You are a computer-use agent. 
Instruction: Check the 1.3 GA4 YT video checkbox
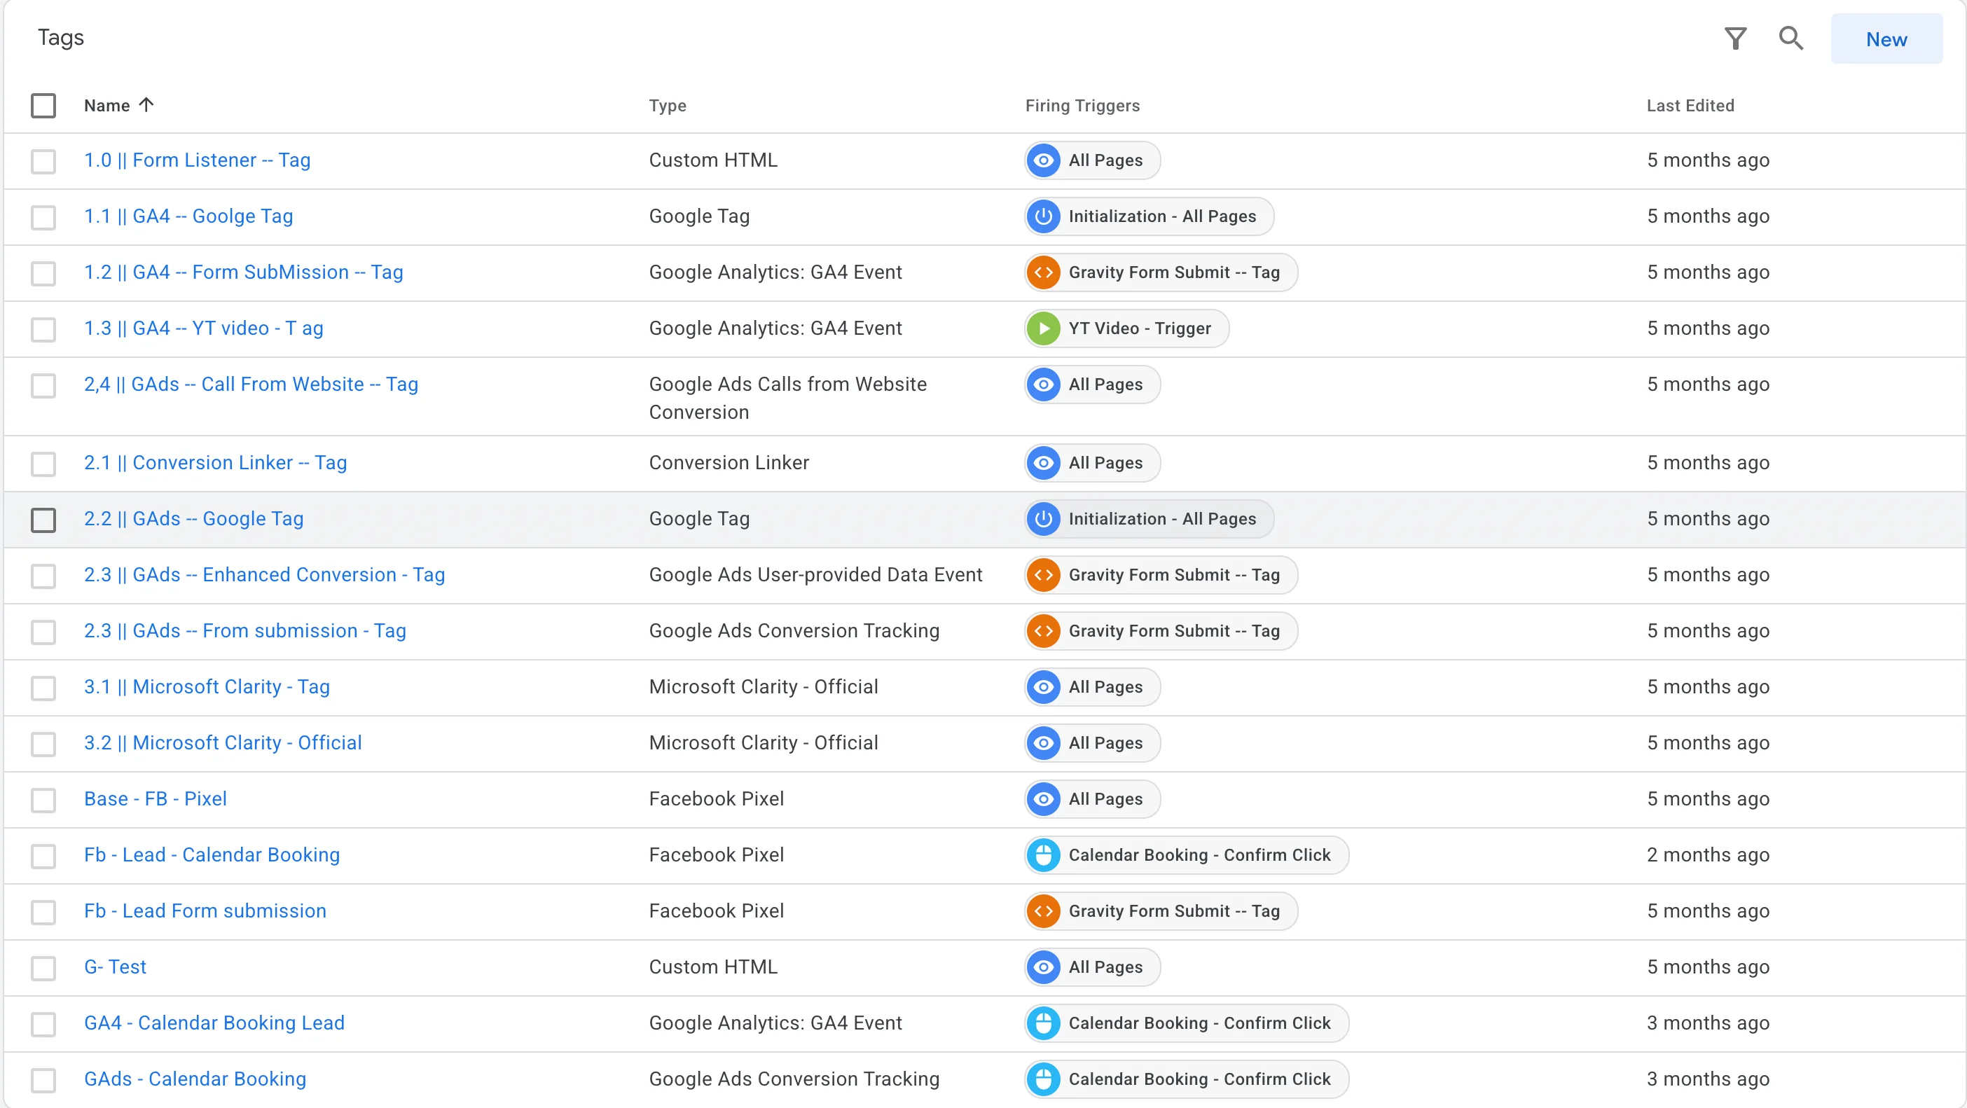[43, 329]
